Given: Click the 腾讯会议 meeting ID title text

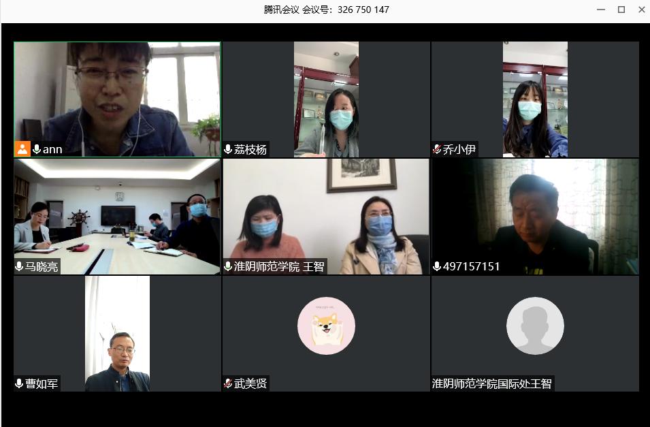Looking at the screenshot, I should pos(326,10).
